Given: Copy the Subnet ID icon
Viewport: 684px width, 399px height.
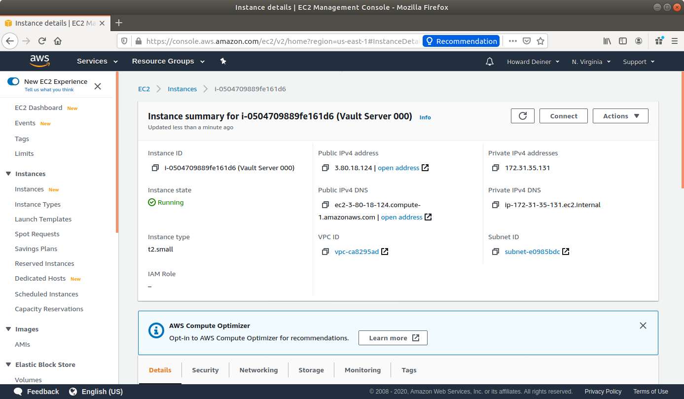Looking at the screenshot, I should point(496,252).
